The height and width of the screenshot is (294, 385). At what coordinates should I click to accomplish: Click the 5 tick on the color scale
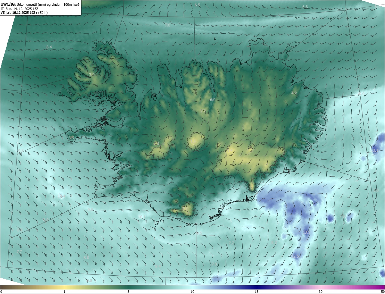[x=128, y=292]
